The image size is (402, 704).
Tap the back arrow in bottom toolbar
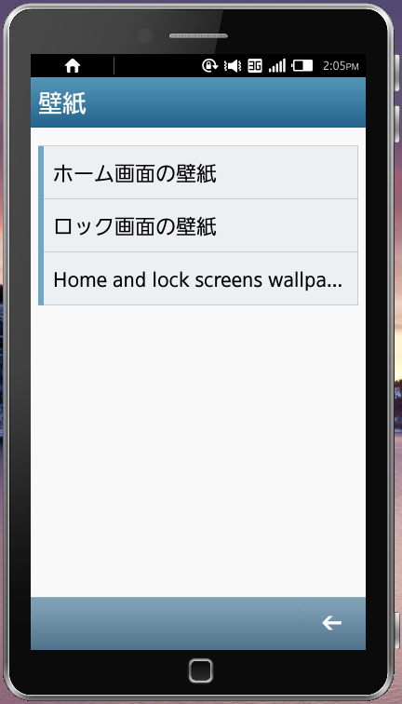pos(331,623)
